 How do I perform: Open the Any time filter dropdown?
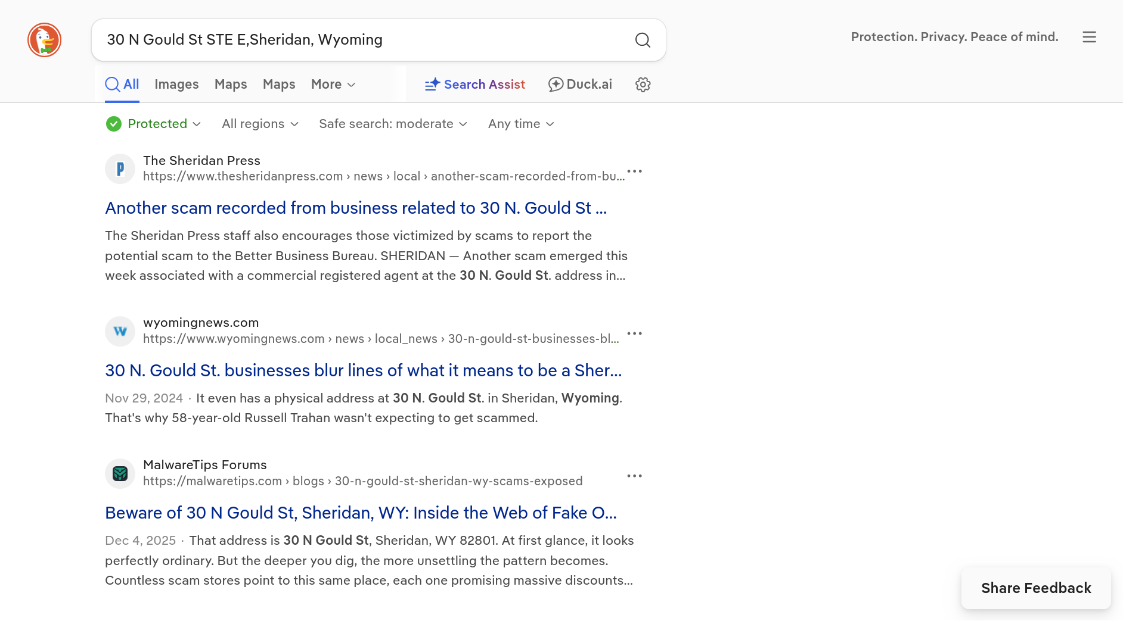point(521,124)
